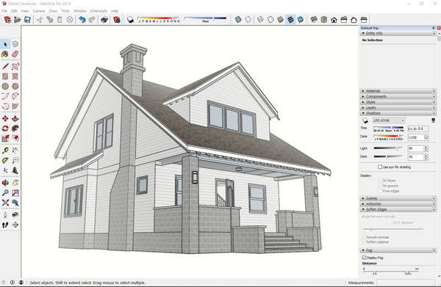
Task: Open the UTC-07:00 time zone dropdown
Action: (x=389, y=120)
